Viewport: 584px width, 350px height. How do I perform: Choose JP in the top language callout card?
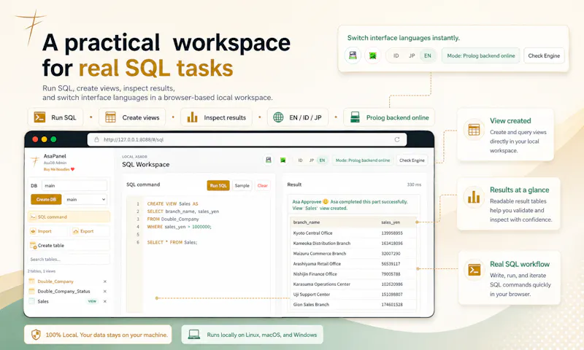(x=412, y=56)
